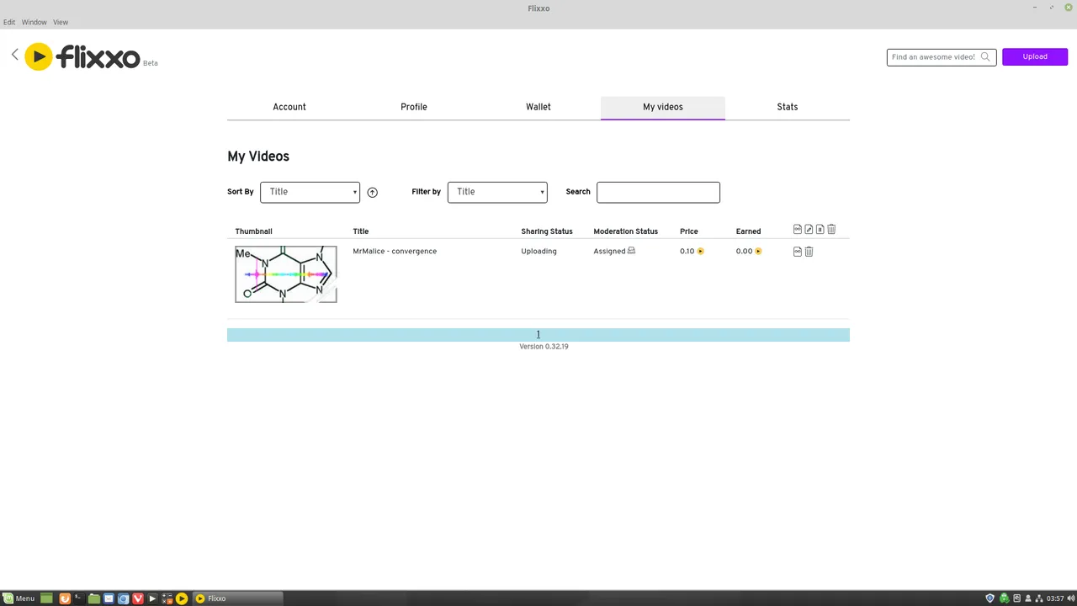Click the Flixxo coin icon next to earned 0.00

pyautogui.click(x=758, y=252)
